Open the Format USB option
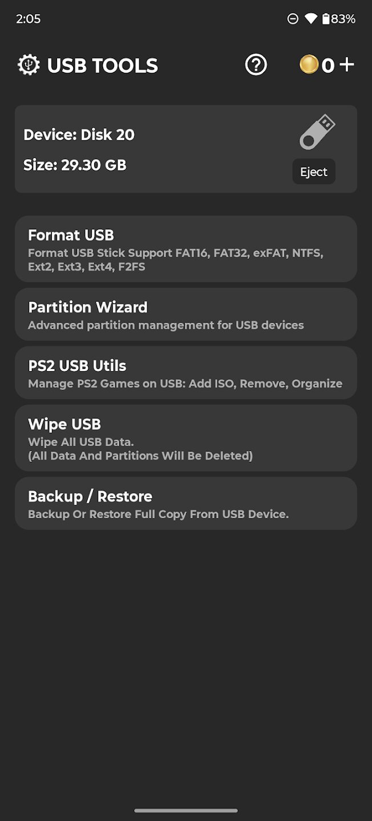The width and height of the screenshot is (372, 821). click(x=186, y=249)
